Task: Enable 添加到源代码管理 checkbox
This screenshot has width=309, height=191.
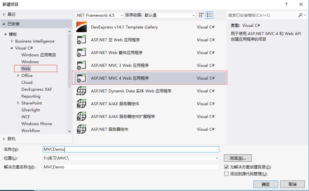Action: coord(226,174)
